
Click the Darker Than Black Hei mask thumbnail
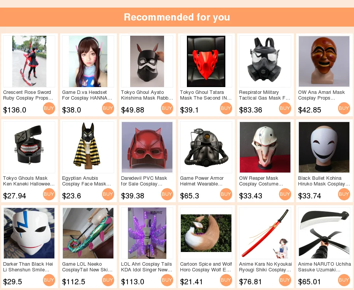point(29,233)
